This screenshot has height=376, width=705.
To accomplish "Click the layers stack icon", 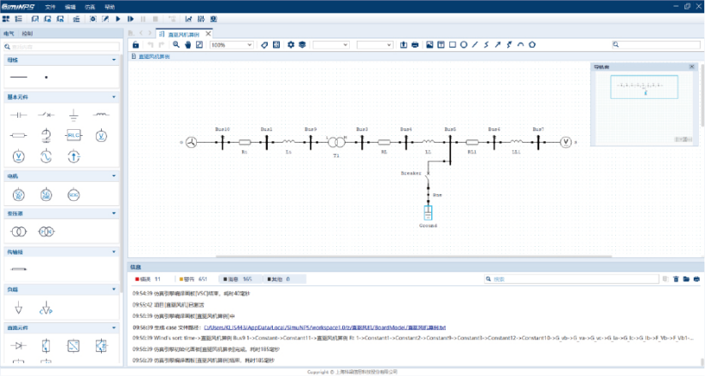I will click(302, 44).
